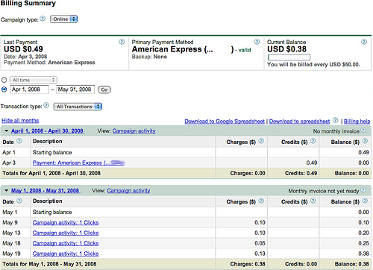373x270 pixels.
Task: Open help icon beside No monthly invoice
Action: [363, 130]
